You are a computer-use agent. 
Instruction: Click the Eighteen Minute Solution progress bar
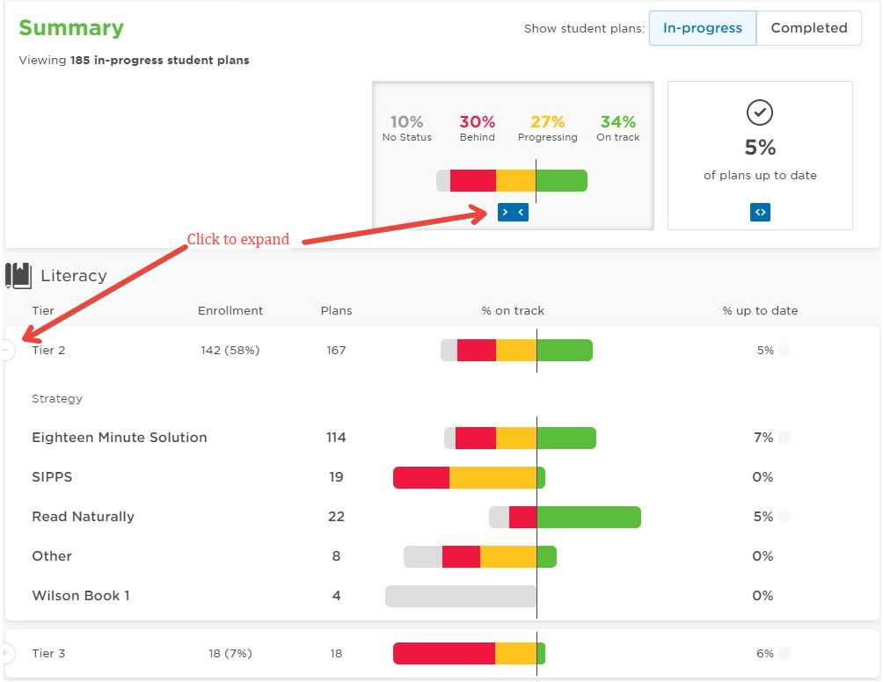coord(520,438)
